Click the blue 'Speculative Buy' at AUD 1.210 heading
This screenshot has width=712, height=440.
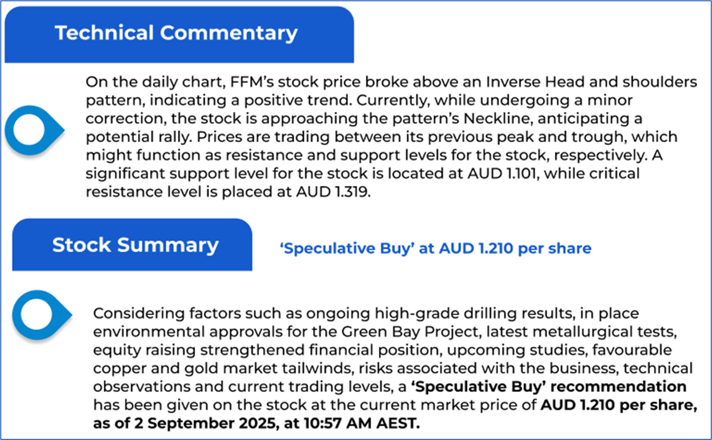click(x=435, y=249)
